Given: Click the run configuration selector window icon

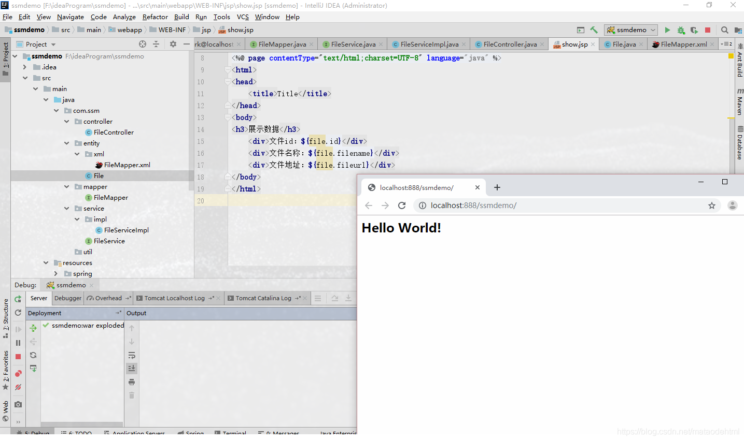Looking at the screenshot, I should point(581,30).
